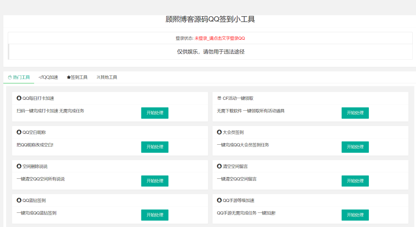
Task: Click description 把QQ昵称改成空白!
Action: [35, 145]
